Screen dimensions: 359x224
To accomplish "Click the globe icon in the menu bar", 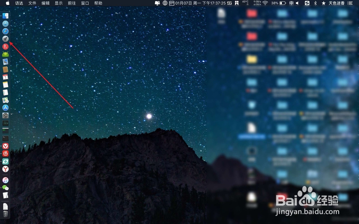I will pyautogui.click(x=165, y=3).
